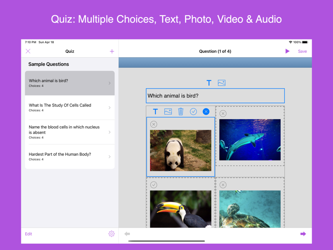The width and height of the screenshot is (333, 250).
Task: Tap the Wi-Fi status icon
Action: point(290,42)
